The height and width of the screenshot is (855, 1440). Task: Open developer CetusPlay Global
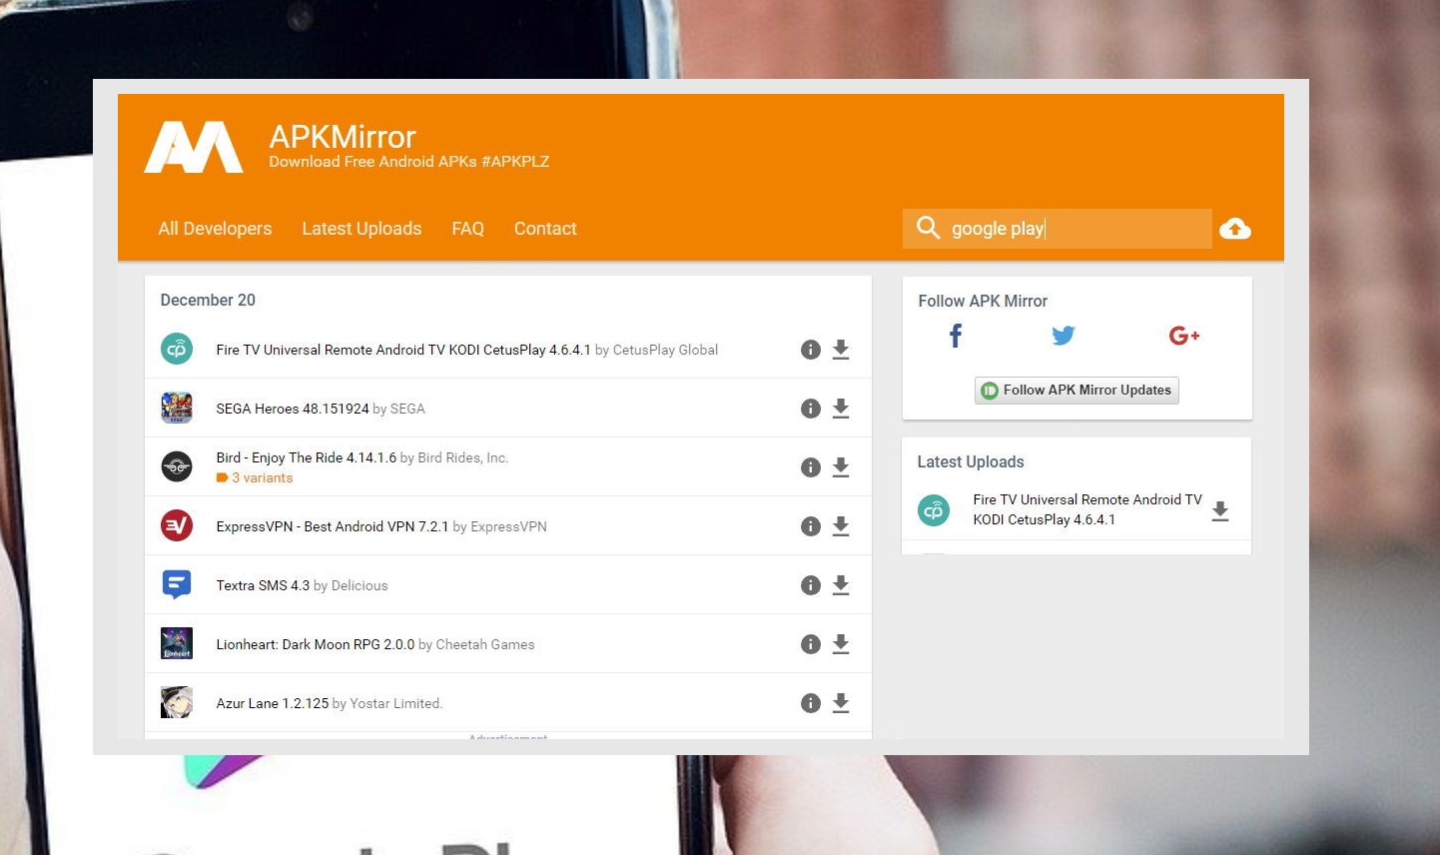tap(665, 350)
